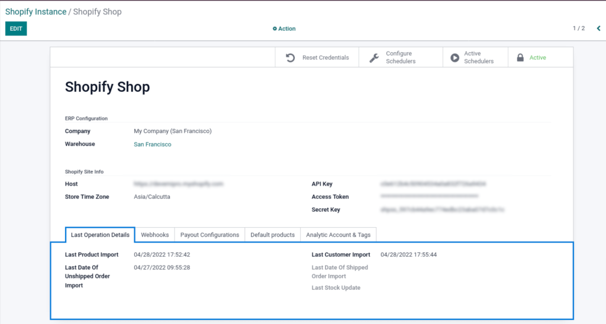The image size is (606, 324).
Task: Click the Reset Credentials circular arrow icon
Action: click(x=290, y=57)
